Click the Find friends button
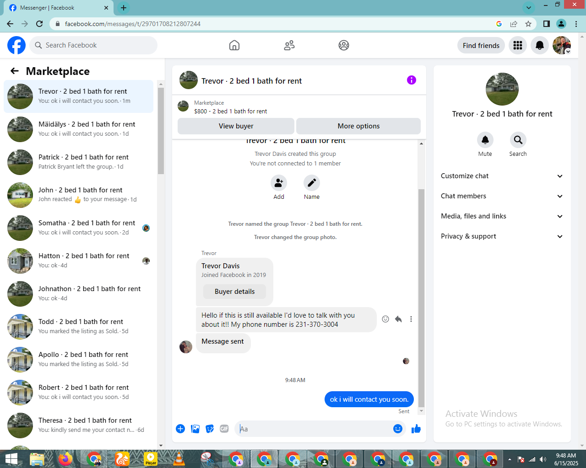The image size is (586, 468). 481,45
